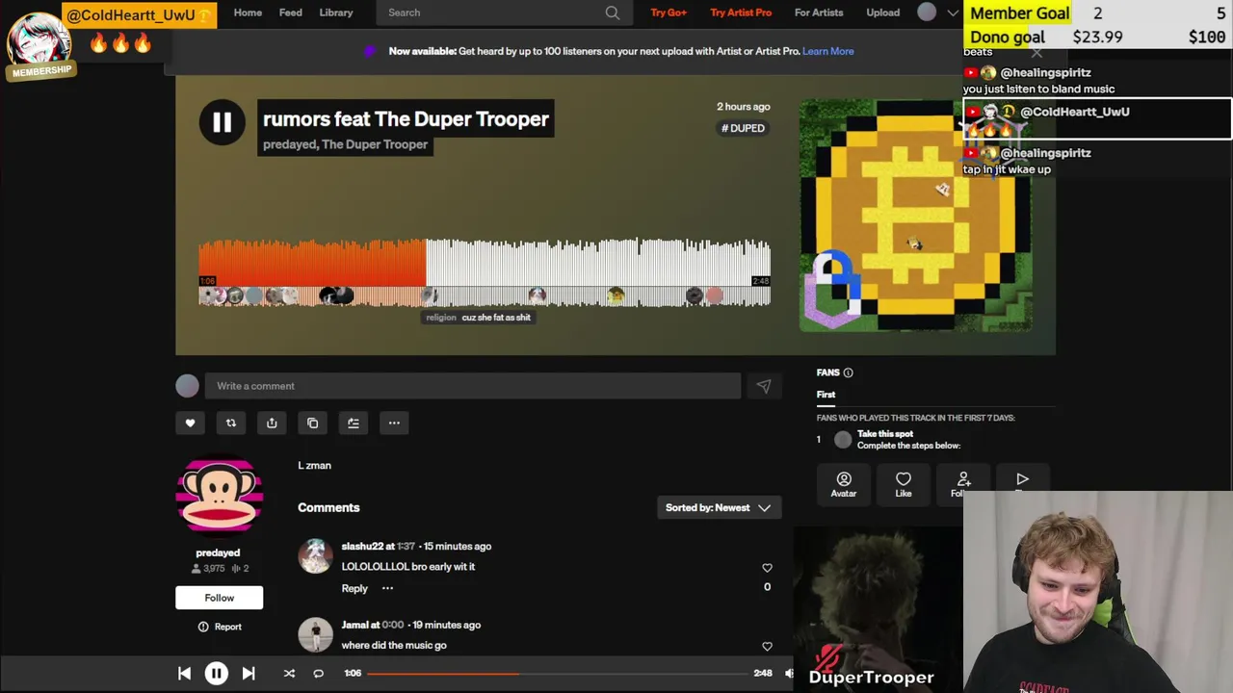Open the Learn More banner link
This screenshot has height=693, width=1233.
point(828,51)
